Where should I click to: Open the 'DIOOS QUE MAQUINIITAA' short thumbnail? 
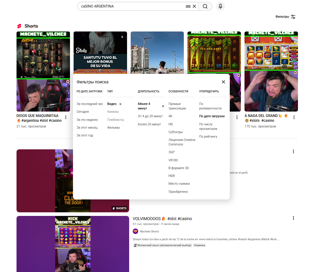(43, 71)
